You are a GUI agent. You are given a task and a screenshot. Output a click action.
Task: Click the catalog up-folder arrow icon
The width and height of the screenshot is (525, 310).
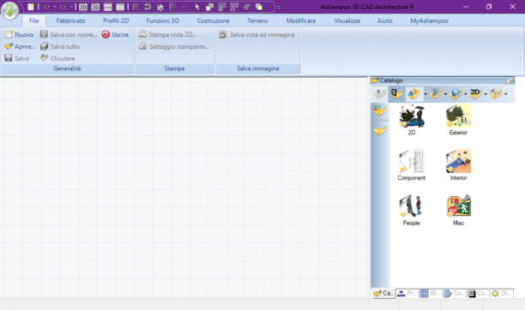380,94
